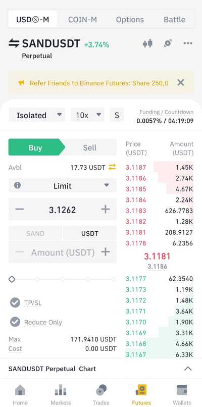
Task: Dismiss the Refer Friends banner
Action: click(x=180, y=83)
